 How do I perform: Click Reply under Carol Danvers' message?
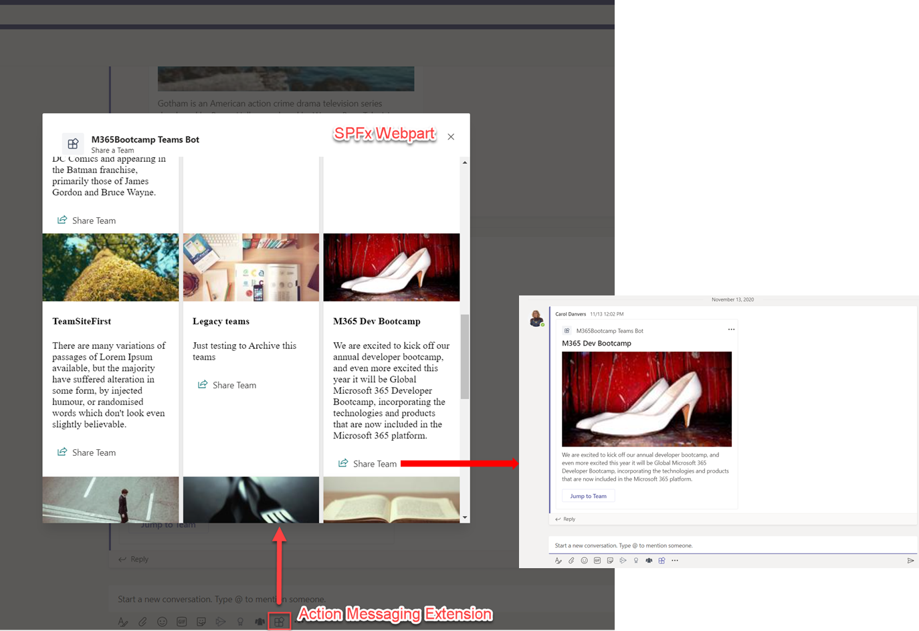click(565, 519)
